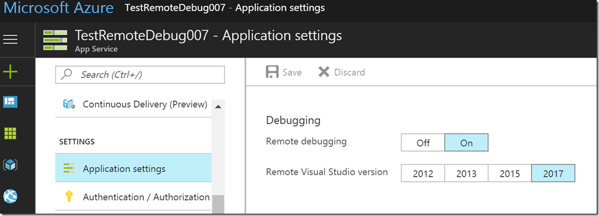Select Visual Studio version 2017
This screenshot has height=216, width=599.
(x=553, y=174)
